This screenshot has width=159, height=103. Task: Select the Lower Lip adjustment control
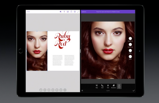click(x=130, y=45)
